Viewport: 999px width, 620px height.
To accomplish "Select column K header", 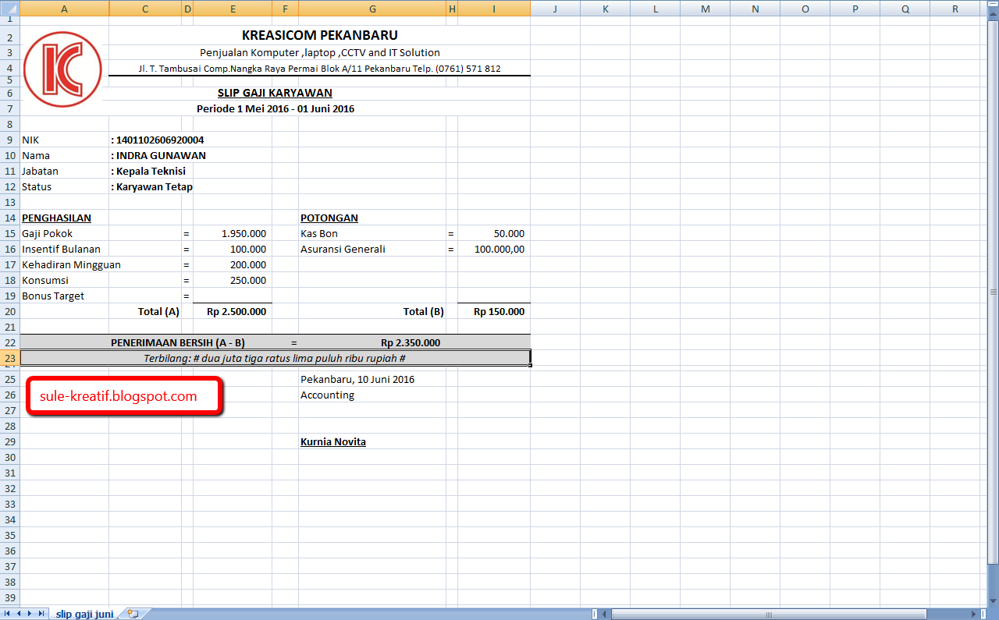I will click(x=605, y=9).
